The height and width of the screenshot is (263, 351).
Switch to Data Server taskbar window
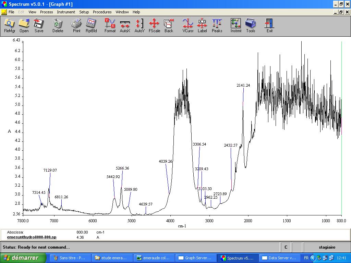(x=279, y=258)
